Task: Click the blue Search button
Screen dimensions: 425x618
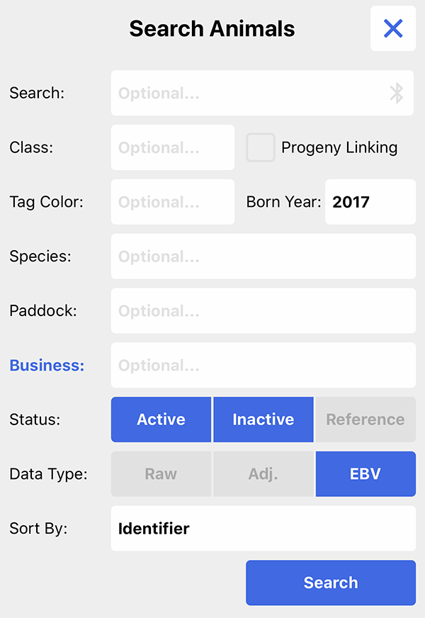Action: pyautogui.click(x=331, y=583)
